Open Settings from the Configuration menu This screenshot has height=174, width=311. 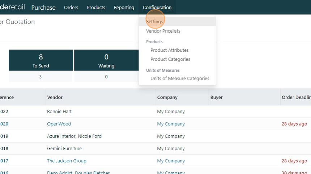155,22
